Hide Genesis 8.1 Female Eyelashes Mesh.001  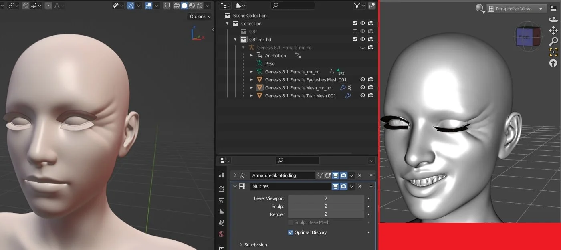click(363, 79)
